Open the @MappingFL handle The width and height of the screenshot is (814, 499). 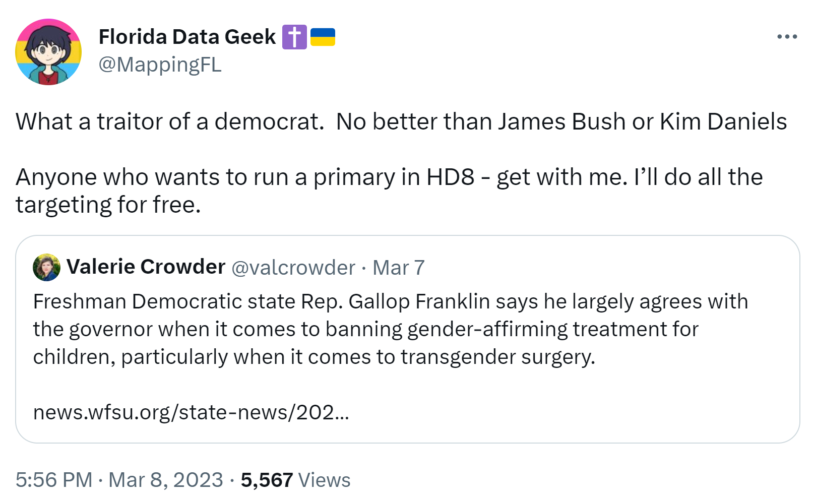160,65
